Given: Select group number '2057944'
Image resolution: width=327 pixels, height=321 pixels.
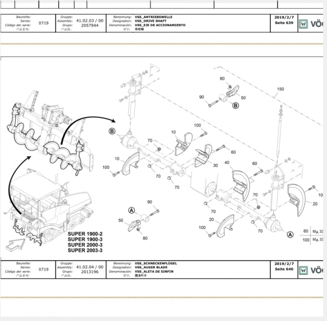Looking at the screenshot, I should click(x=90, y=26).
